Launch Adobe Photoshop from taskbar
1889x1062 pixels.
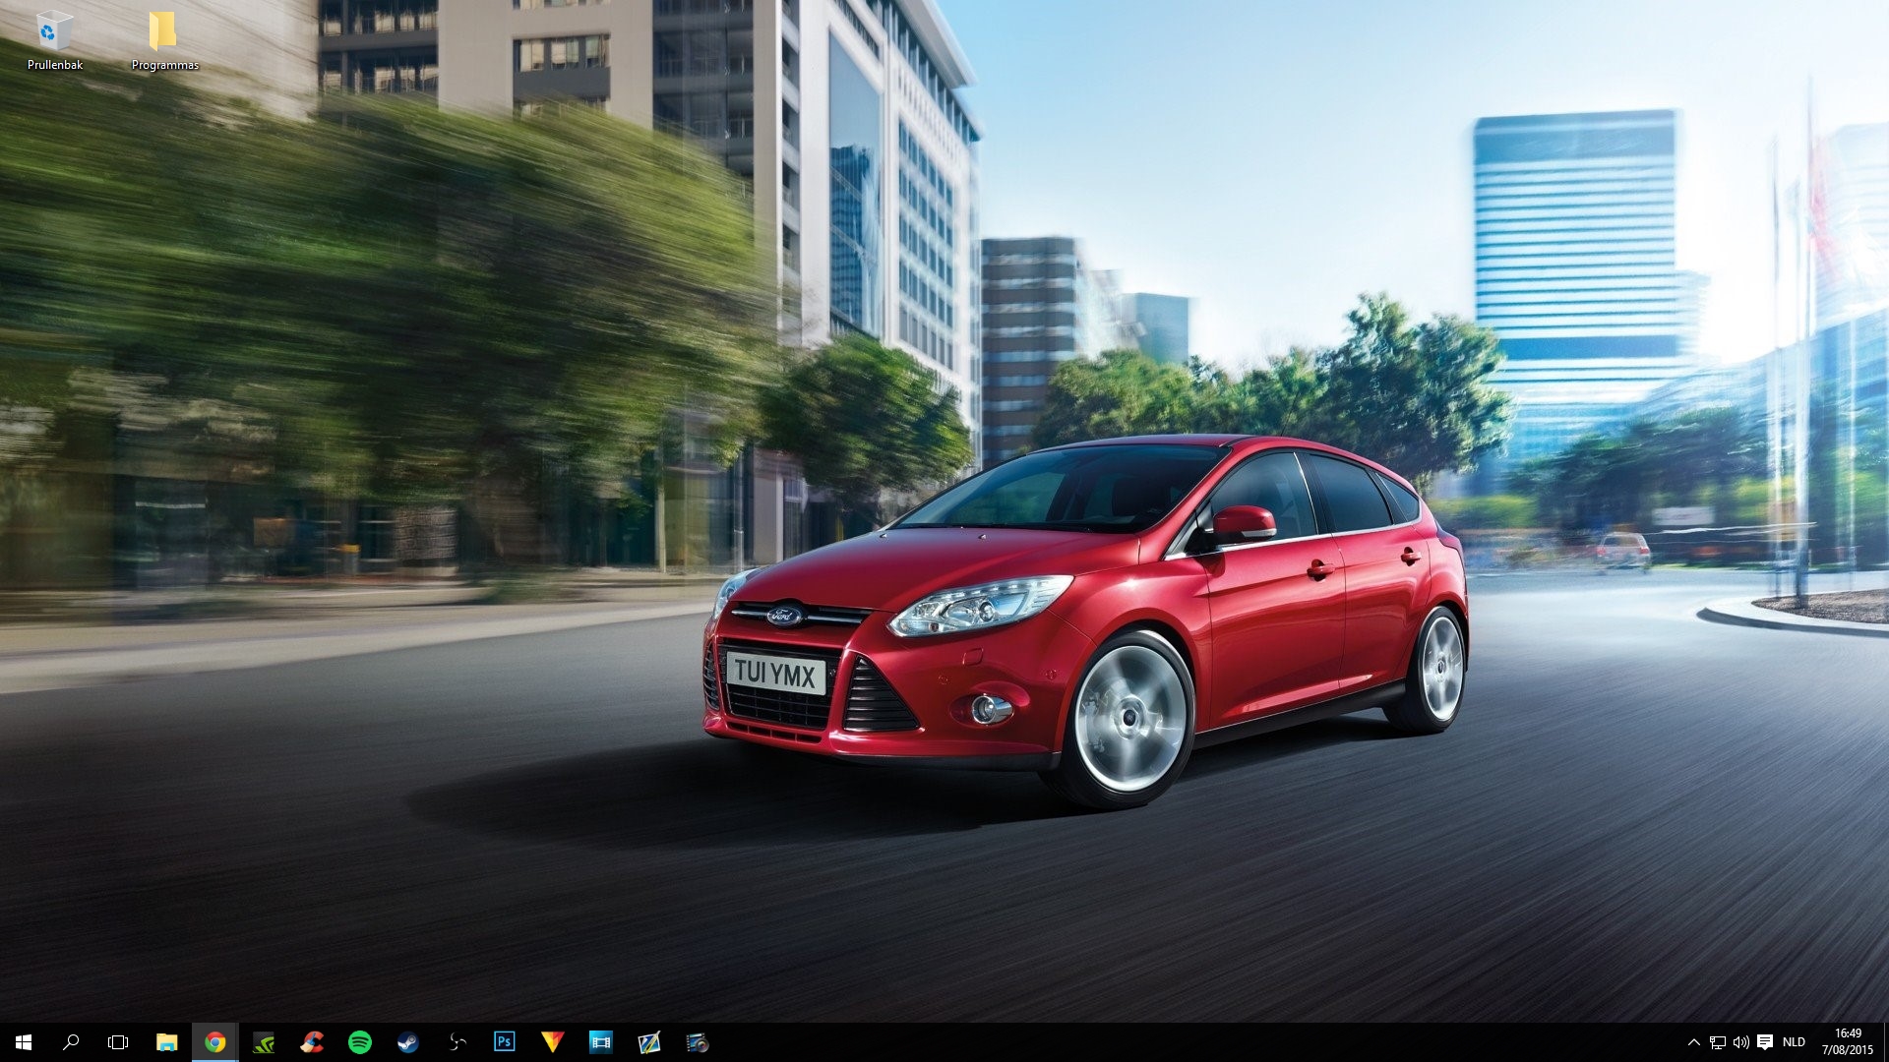click(x=504, y=1042)
